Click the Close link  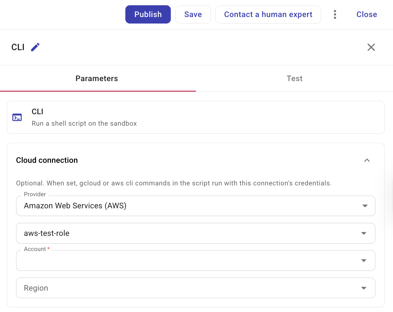[366, 14]
